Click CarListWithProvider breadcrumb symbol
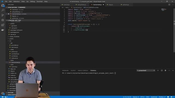Viewport: 175px width, 98px height. [x=91, y=7]
